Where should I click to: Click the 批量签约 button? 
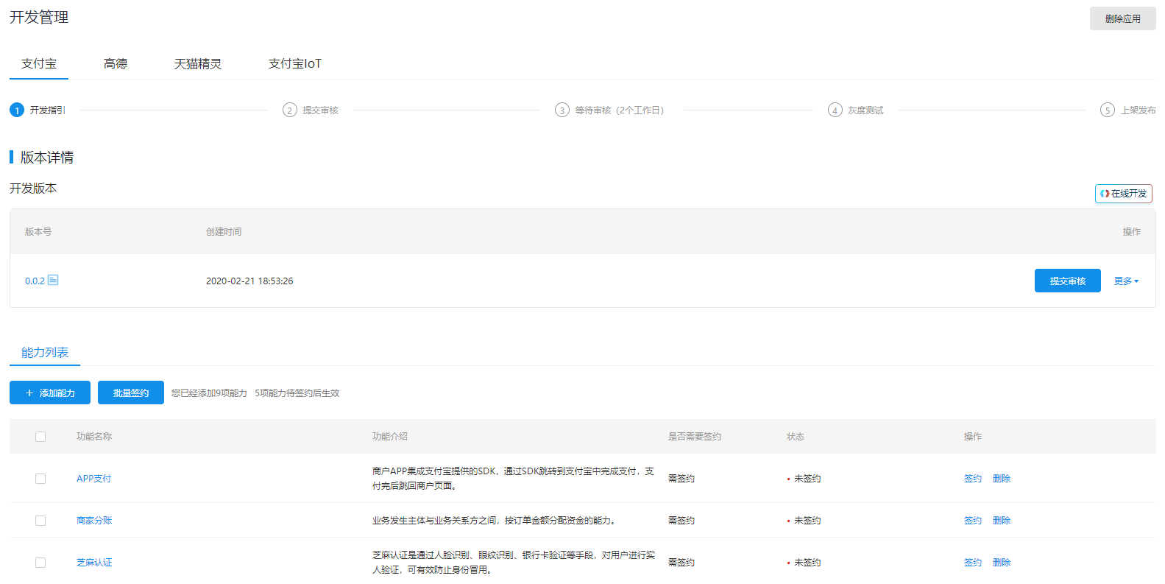(x=131, y=393)
